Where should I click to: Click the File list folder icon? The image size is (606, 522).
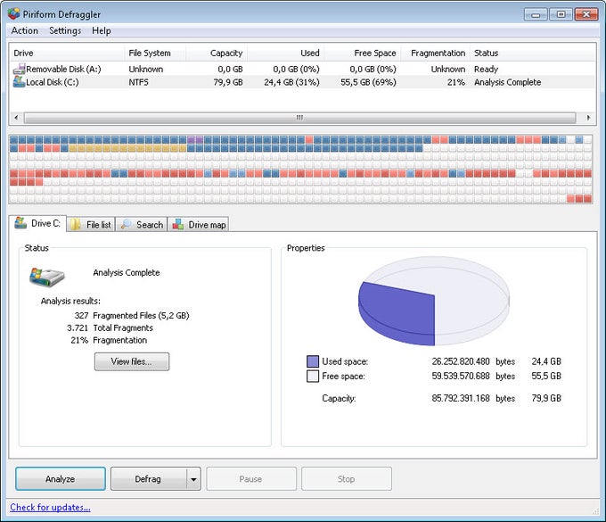76,225
